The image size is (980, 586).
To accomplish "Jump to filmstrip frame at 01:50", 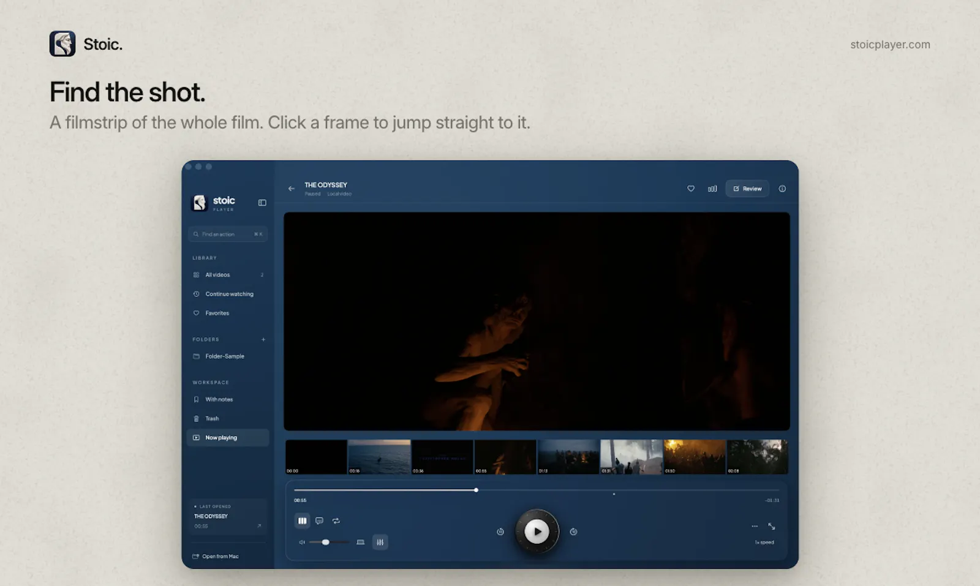I will pyautogui.click(x=695, y=457).
